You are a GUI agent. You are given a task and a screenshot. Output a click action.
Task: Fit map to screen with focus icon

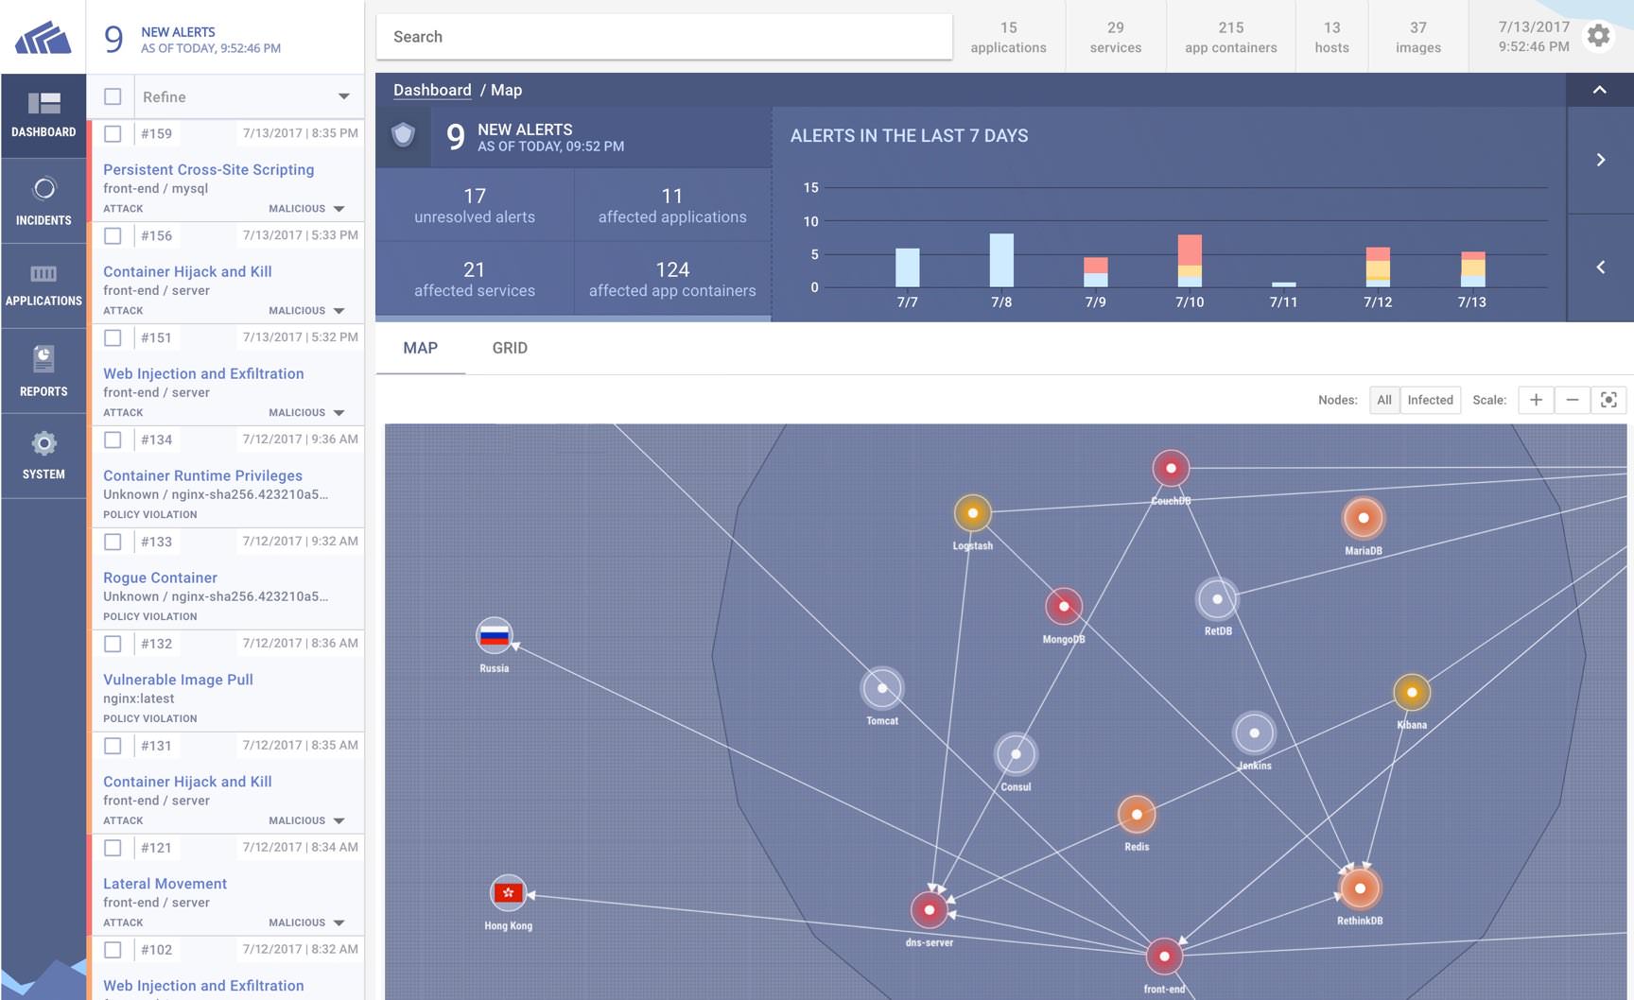click(x=1608, y=400)
